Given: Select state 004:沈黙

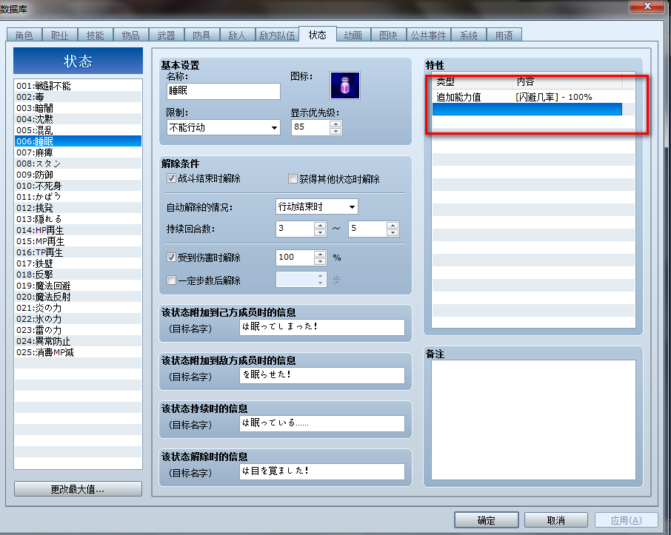Looking at the screenshot, I should coord(78,119).
